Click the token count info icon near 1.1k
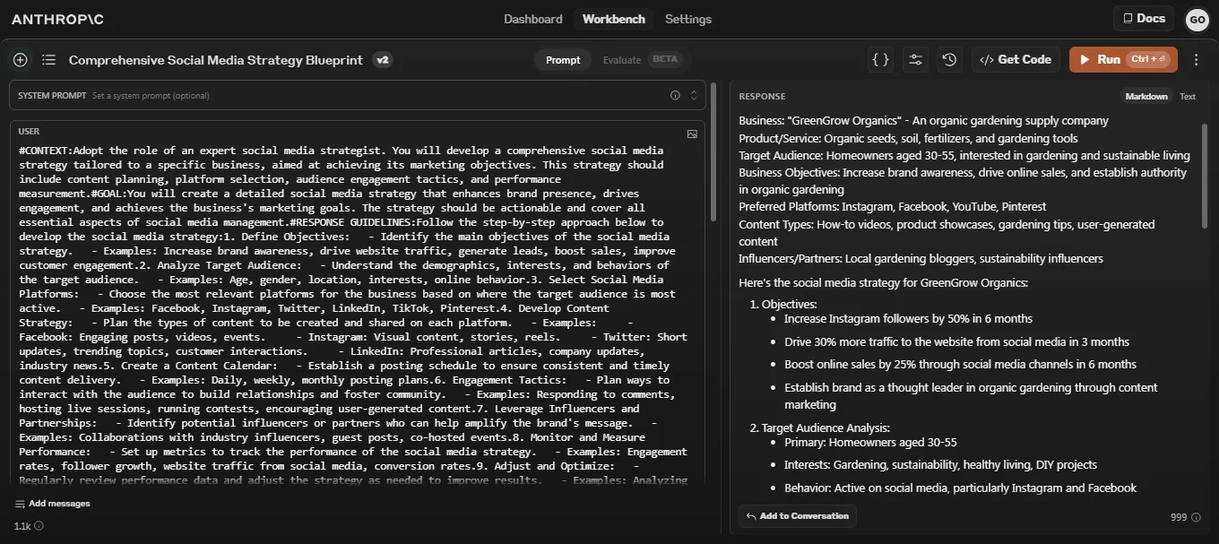This screenshot has width=1219, height=544. point(39,526)
